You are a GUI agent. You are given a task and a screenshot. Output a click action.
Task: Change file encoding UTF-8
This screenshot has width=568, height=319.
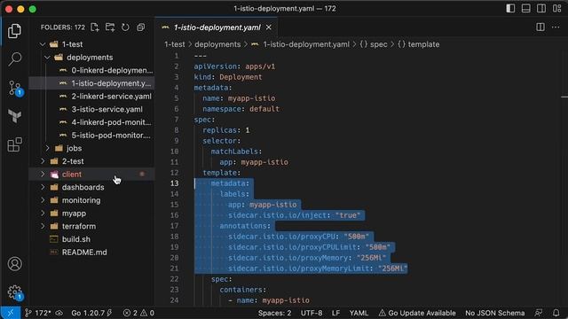(312, 313)
